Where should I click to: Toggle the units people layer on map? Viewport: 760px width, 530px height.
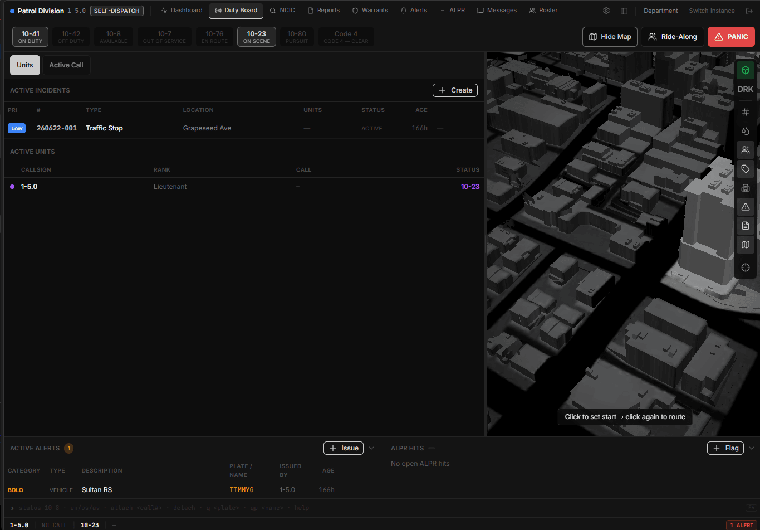[746, 150]
